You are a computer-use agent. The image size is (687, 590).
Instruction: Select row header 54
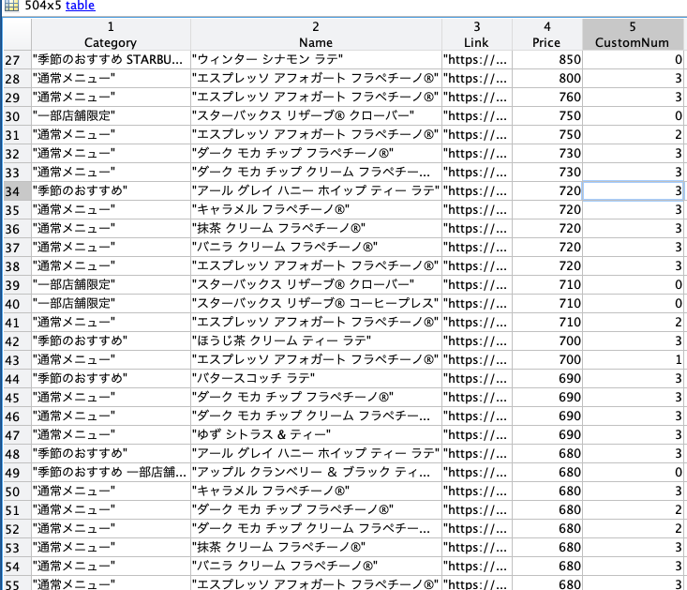pyautogui.click(x=17, y=567)
